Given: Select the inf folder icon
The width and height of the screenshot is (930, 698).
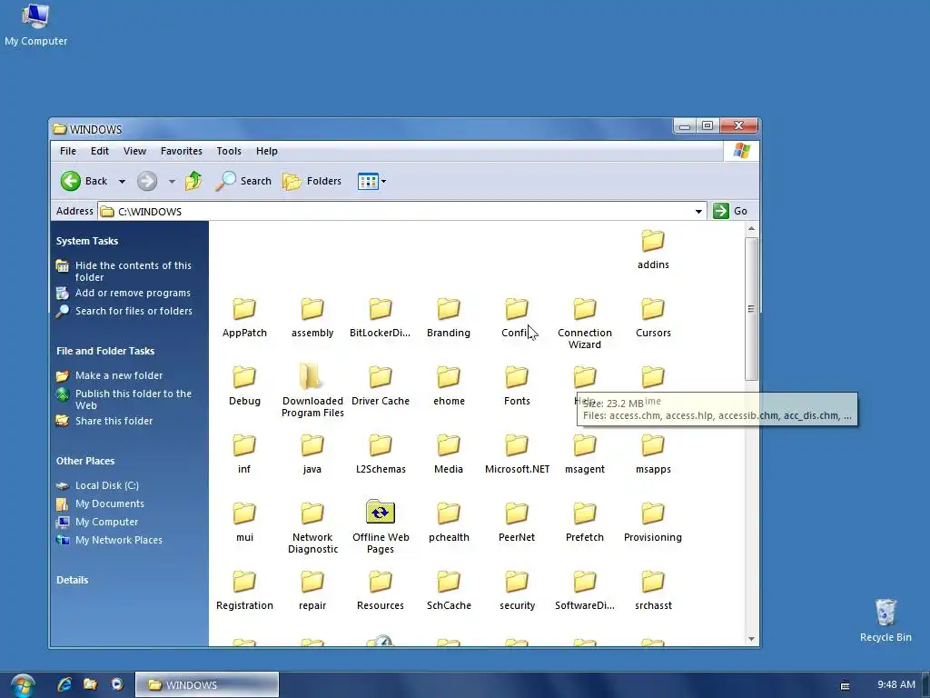Looking at the screenshot, I should [x=244, y=445].
